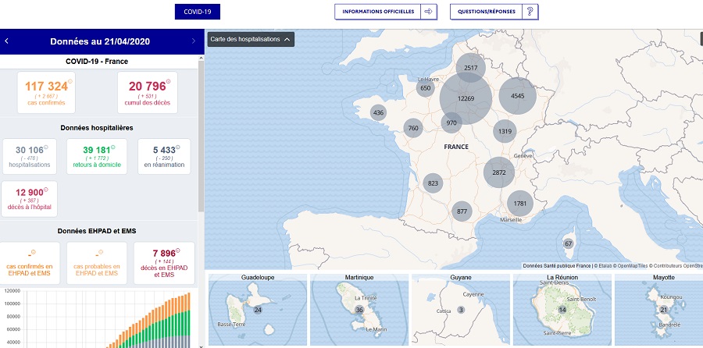Go to the previous date using left arrow
Screen dimensions: 703x348
(x=6, y=41)
